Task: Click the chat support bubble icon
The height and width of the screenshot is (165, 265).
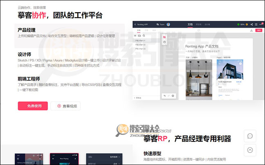Action: [x=250, y=136]
